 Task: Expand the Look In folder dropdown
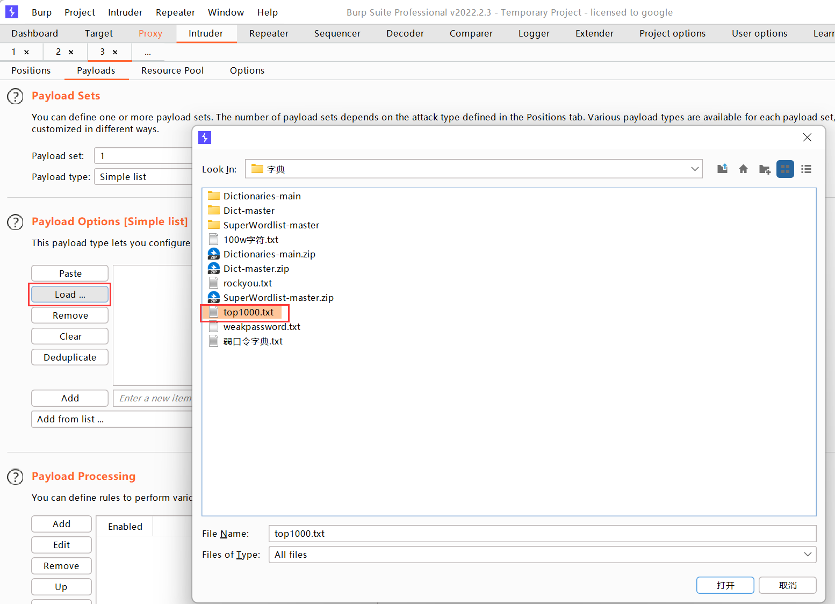pyautogui.click(x=695, y=169)
